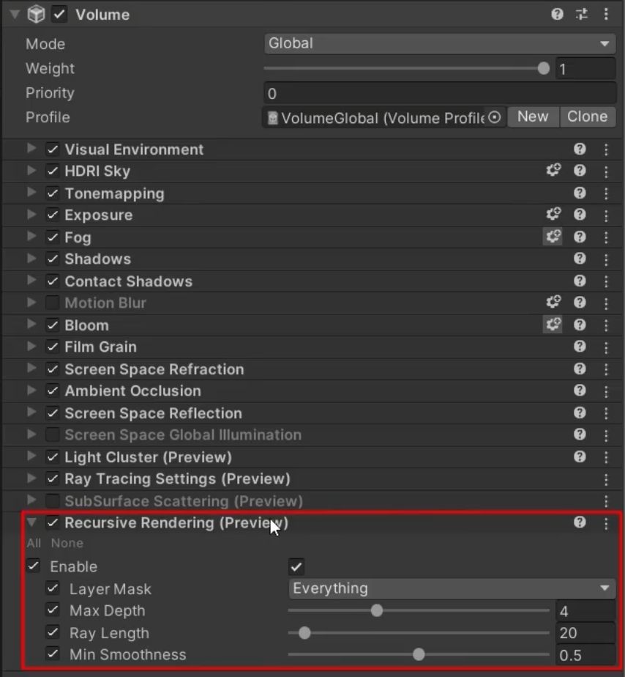Enable SubSurface Scattering checkbox
Image resolution: width=625 pixels, height=677 pixels.
(53, 501)
